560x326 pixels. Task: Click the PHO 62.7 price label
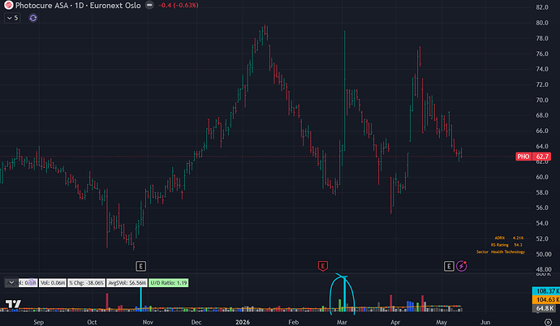pyautogui.click(x=533, y=157)
